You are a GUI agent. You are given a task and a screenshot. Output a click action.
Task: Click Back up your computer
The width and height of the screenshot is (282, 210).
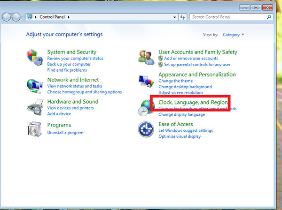pos(69,64)
